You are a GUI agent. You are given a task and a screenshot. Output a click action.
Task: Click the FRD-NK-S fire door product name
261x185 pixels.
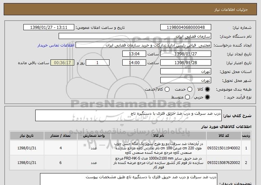[159, 163]
